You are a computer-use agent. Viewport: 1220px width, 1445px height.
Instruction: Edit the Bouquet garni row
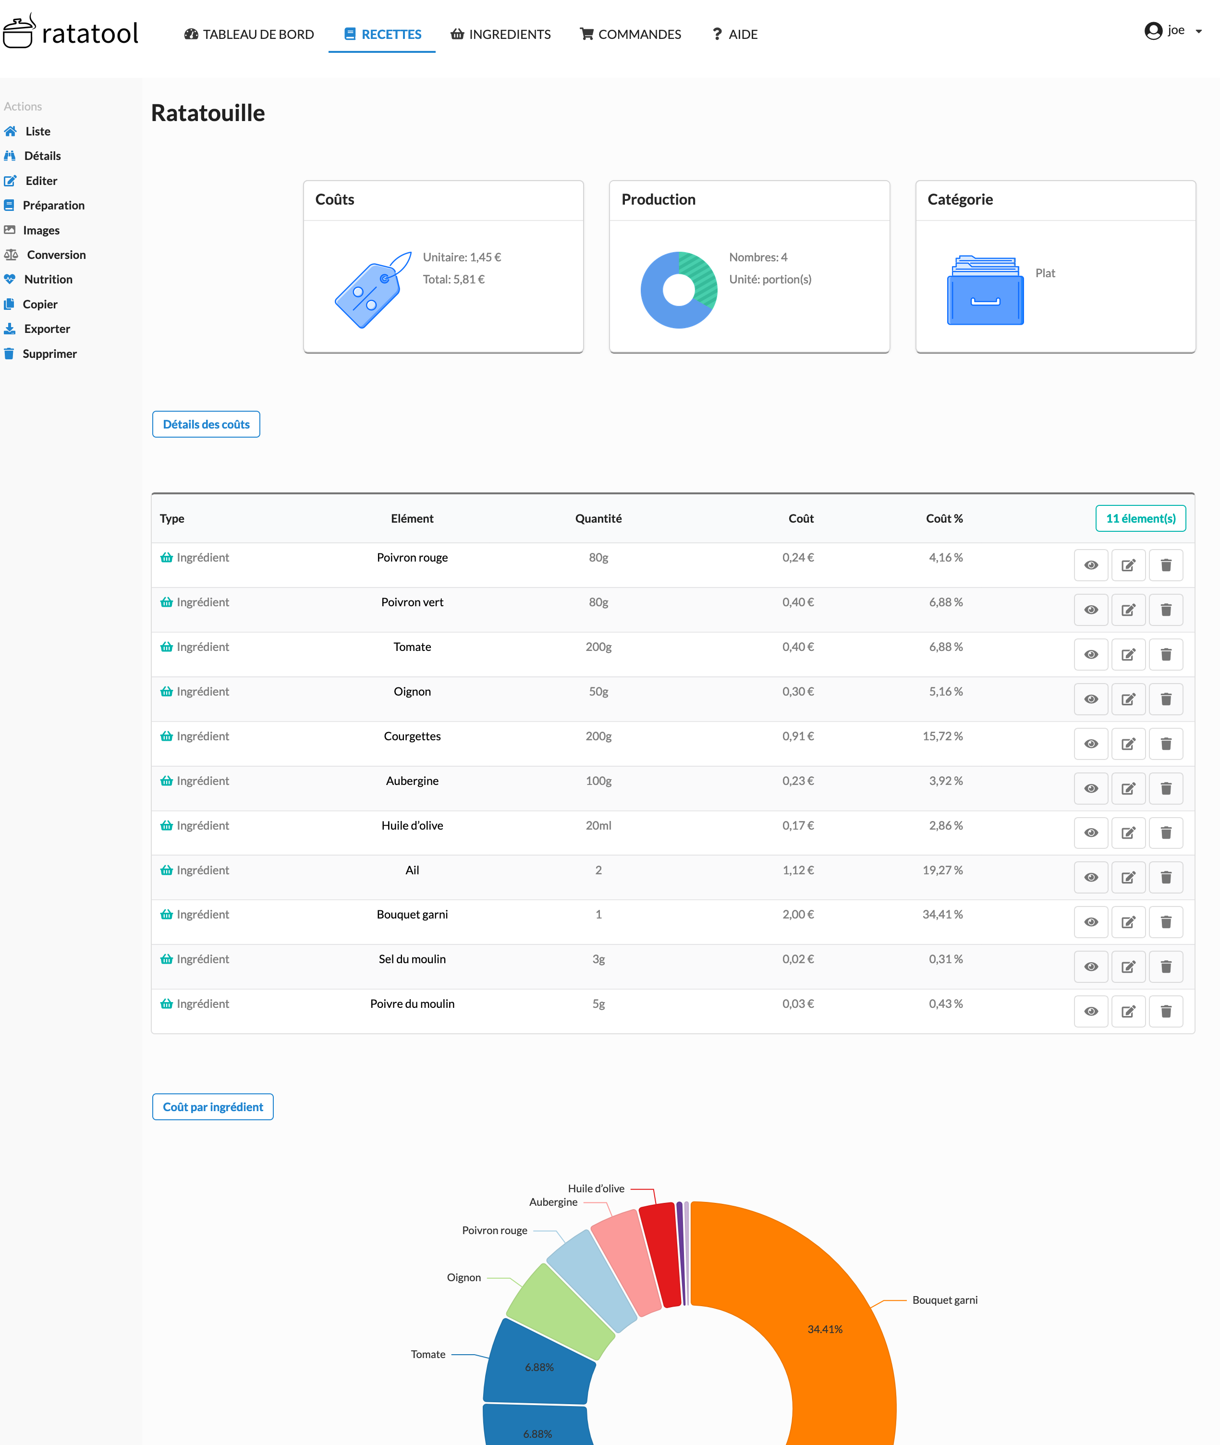coord(1128,922)
